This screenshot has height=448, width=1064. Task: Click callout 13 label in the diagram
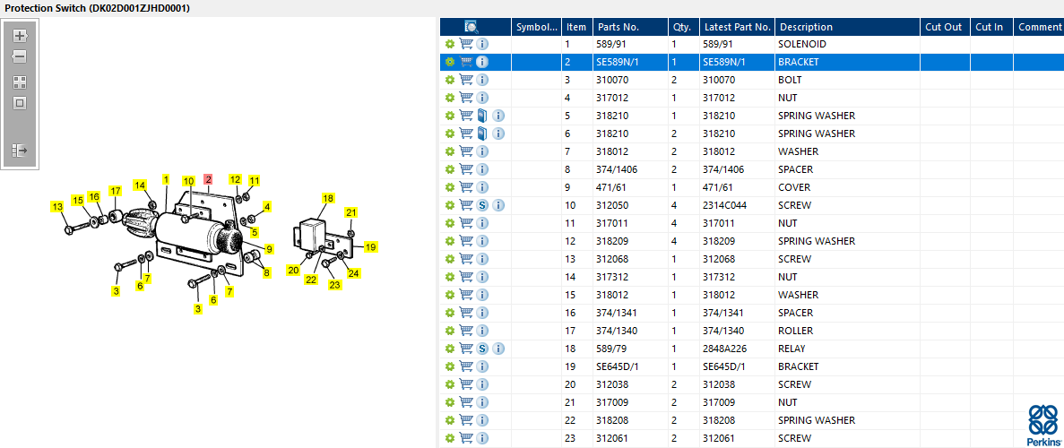point(56,207)
